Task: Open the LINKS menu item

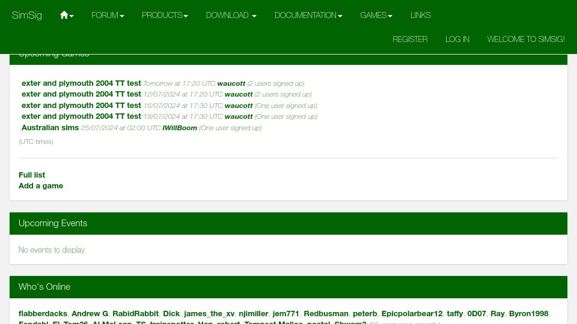Action: (x=421, y=15)
